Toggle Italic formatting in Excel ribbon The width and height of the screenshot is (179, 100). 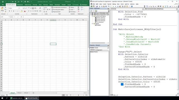[x=11, y=11]
